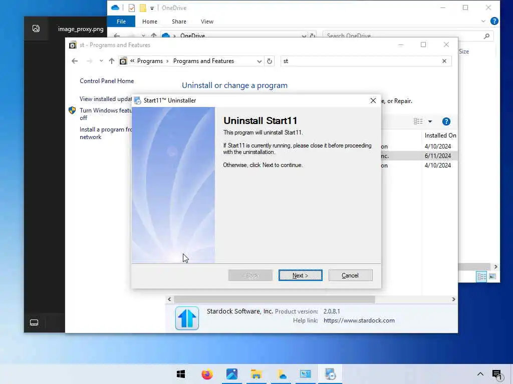
Task: Expand Programs and Features address dropdown
Action: pos(259,61)
